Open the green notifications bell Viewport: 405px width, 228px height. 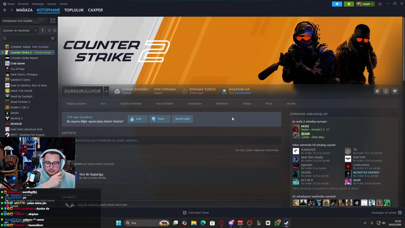[x=349, y=4]
